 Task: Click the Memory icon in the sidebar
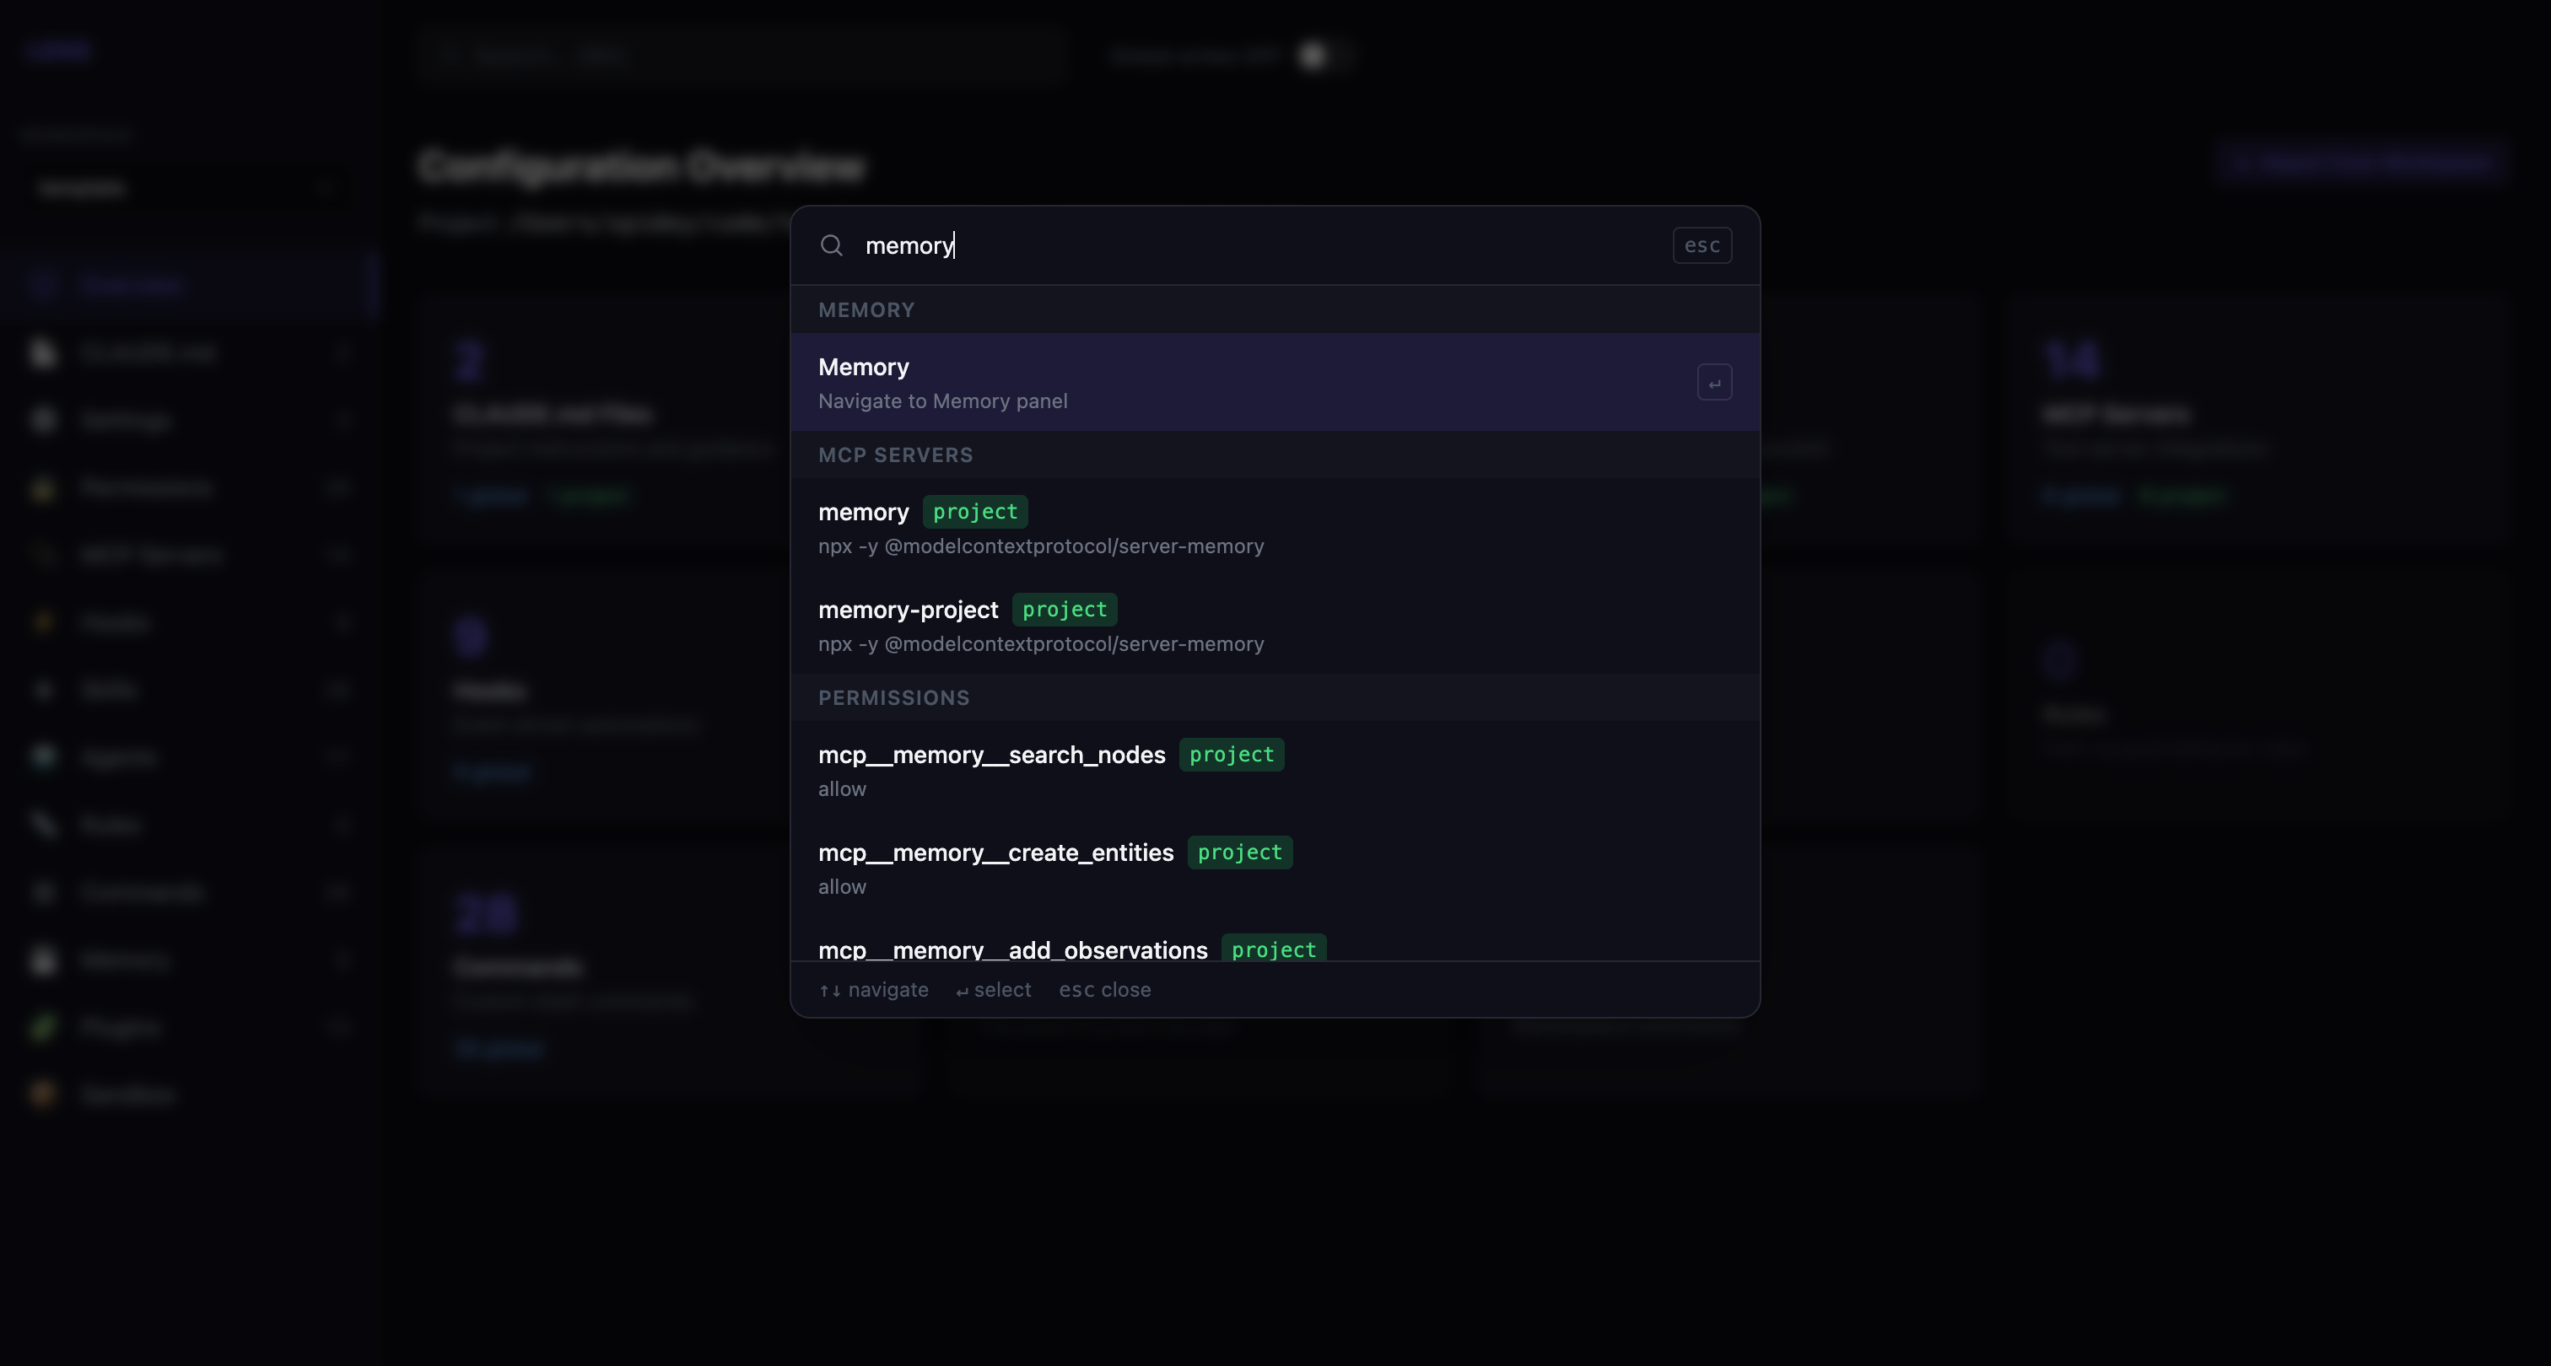(x=44, y=958)
